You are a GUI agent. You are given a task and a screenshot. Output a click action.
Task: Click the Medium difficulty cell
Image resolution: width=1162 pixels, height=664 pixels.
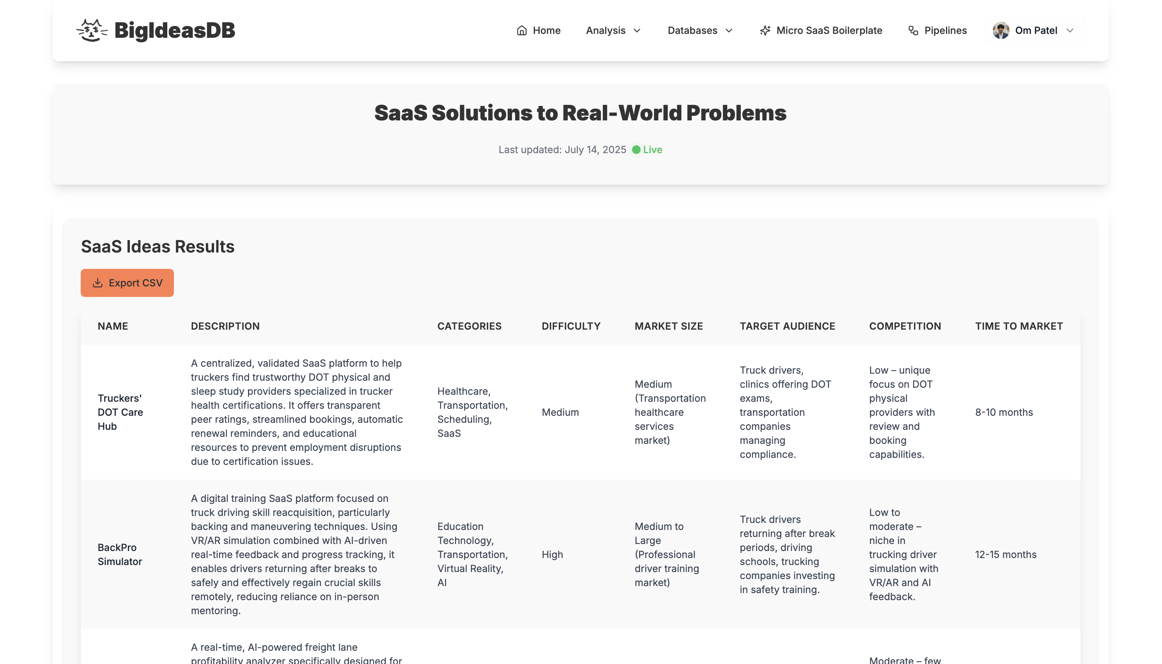pyautogui.click(x=560, y=412)
